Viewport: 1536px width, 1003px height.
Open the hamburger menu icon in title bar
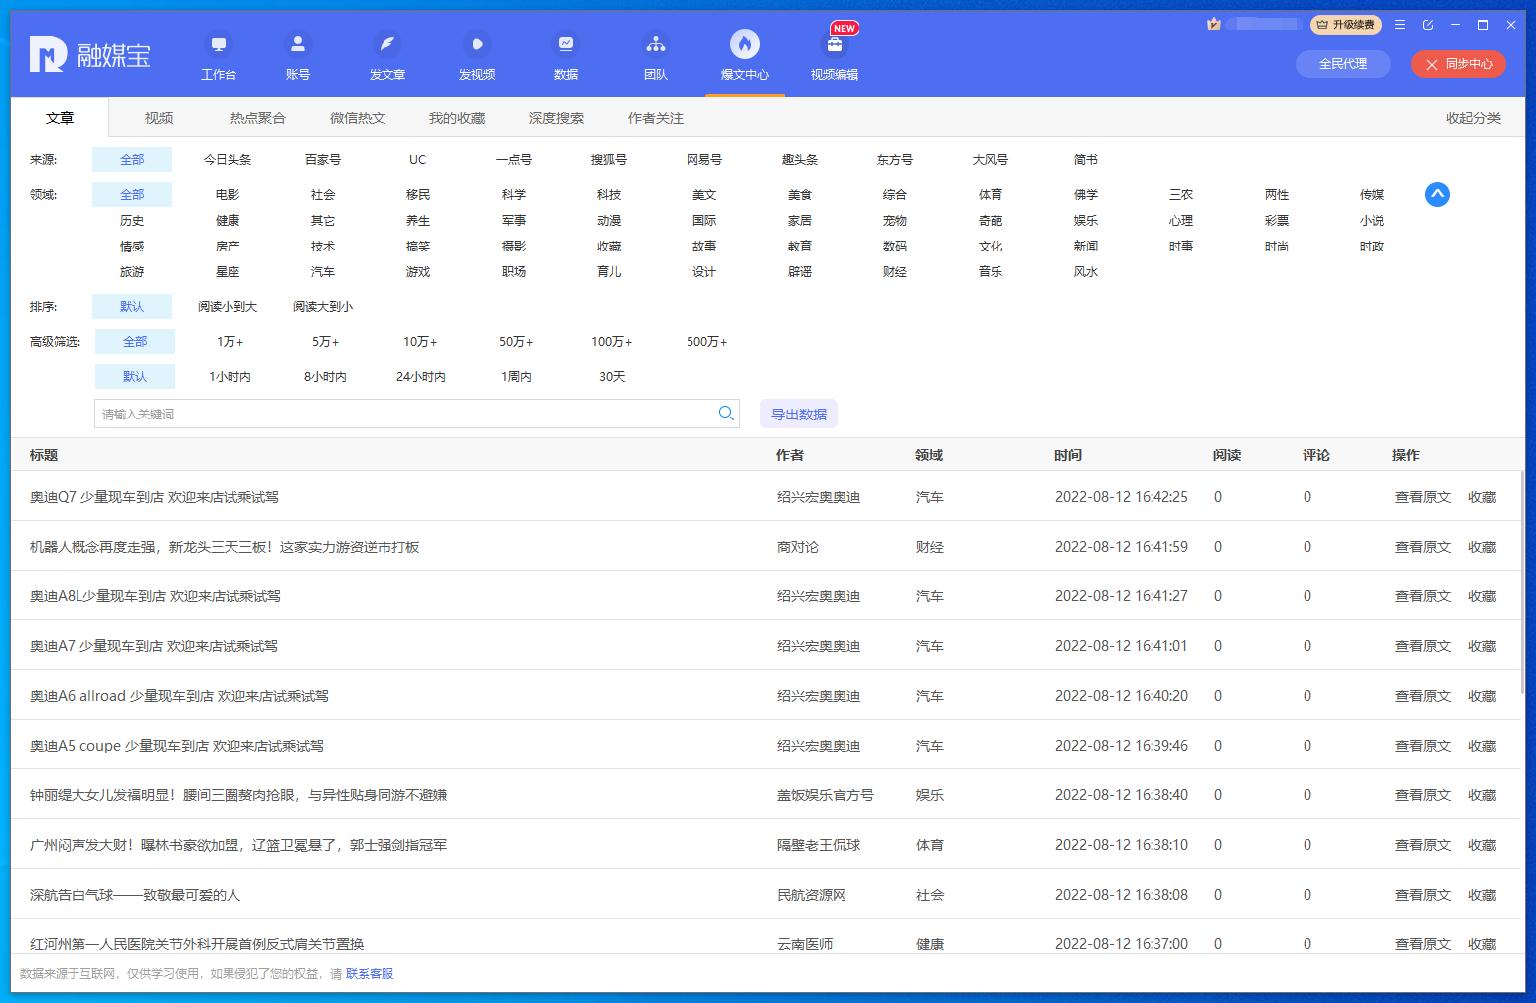(1399, 25)
